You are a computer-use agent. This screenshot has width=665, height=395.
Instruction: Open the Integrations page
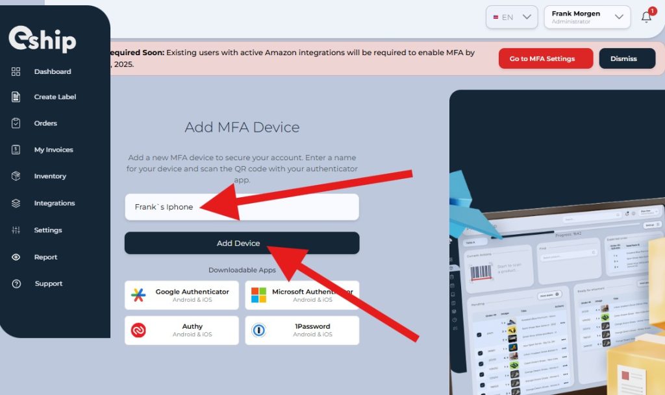pyautogui.click(x=55, y=203)
